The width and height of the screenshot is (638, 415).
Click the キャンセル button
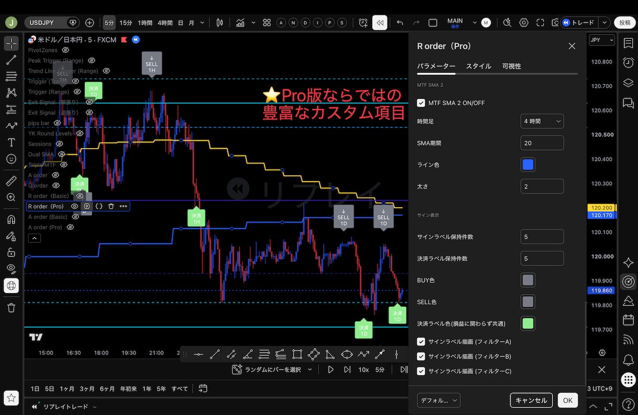531,400
